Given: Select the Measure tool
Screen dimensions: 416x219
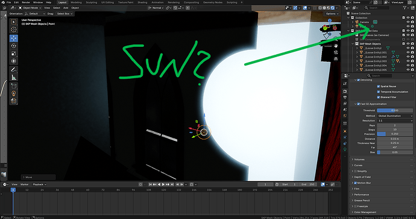Looking at the screenshot, I should click(x=14, y=78).
